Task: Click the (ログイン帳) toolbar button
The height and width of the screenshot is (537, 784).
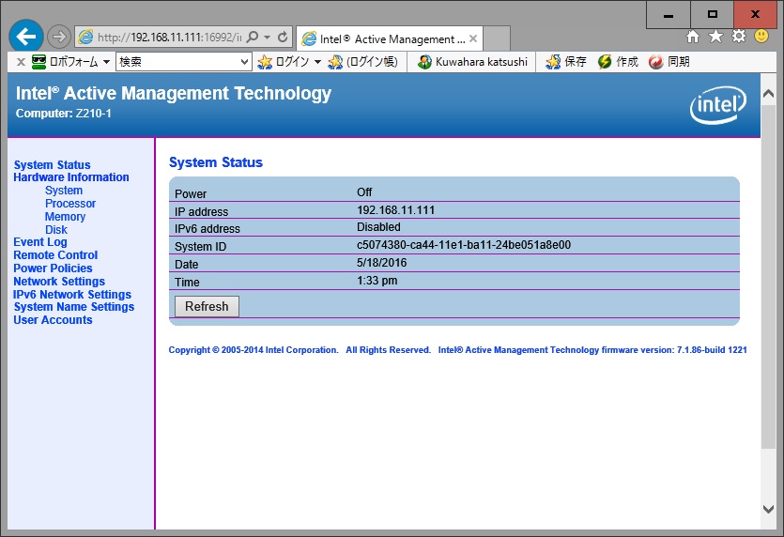Action: click(363, 62)
